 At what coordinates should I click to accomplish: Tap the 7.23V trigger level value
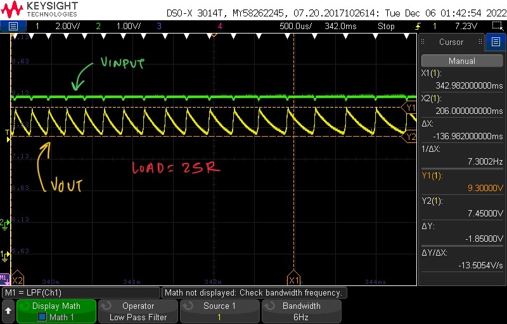[466, 26]
